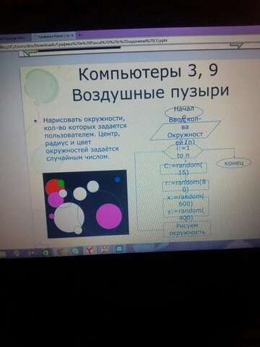Click the Компьютеры 3, 9 slide title

tap(149, 72)
